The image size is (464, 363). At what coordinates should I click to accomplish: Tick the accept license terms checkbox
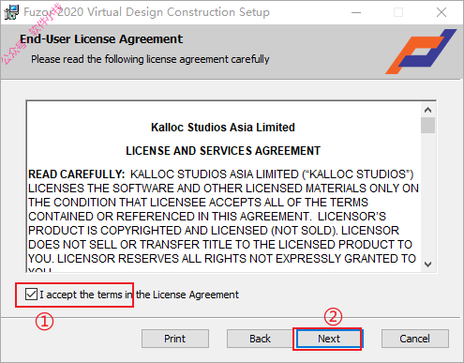(x=31, y=295)
